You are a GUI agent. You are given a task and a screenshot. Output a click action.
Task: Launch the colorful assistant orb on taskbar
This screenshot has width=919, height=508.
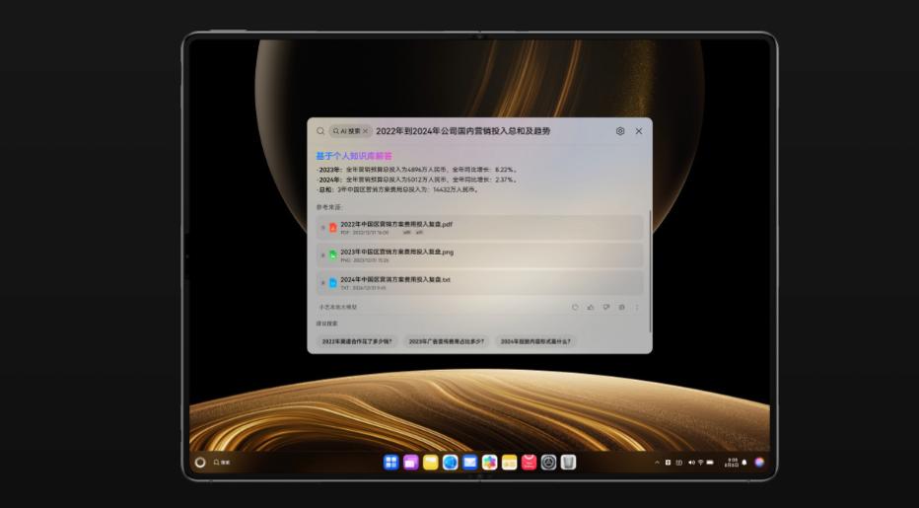(759, 463)
